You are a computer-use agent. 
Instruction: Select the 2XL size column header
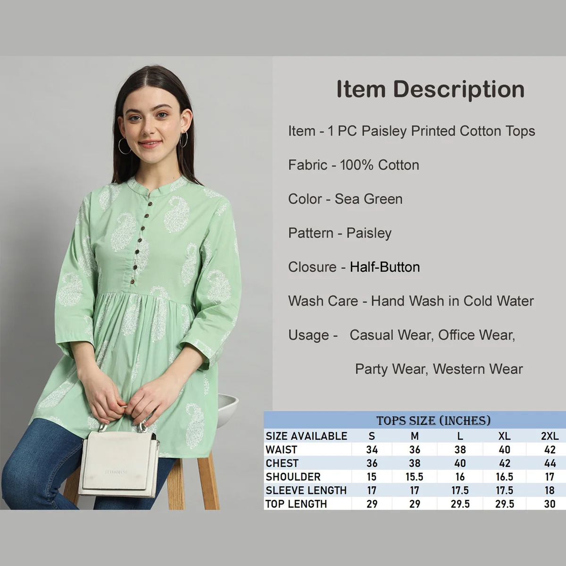click(x=549, y=436)
